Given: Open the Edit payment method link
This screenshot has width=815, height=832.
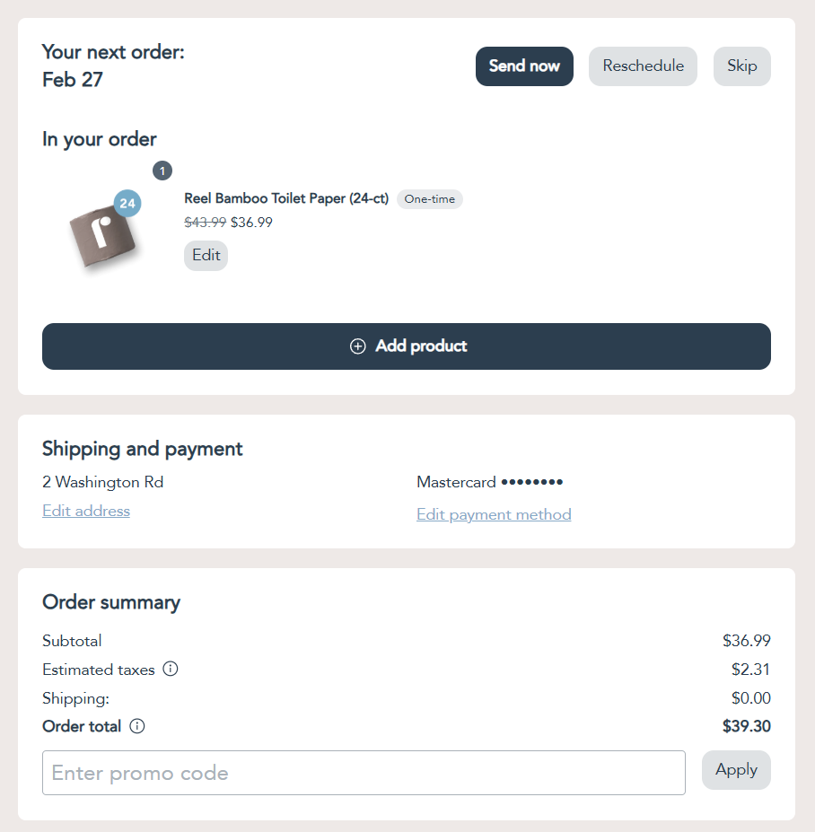Looking at the screenshot, I should (x=494, y=514).
